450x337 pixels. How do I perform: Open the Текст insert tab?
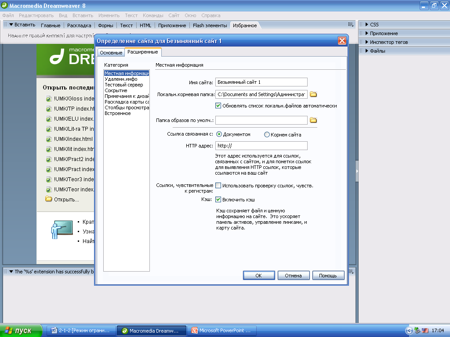(x=126, y=25)
